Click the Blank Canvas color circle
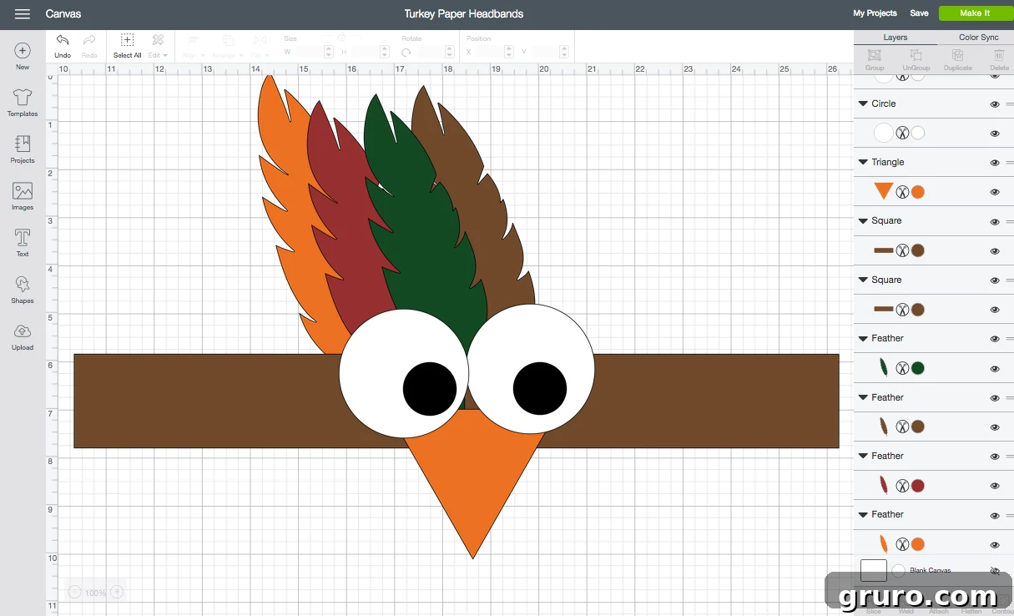Image resolution: width=1014 pixels, height=616 pixels. pos(898,571)
